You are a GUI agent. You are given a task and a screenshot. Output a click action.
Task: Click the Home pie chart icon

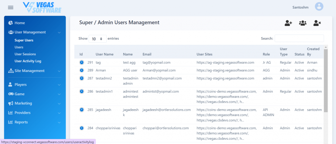pos(10,23)
